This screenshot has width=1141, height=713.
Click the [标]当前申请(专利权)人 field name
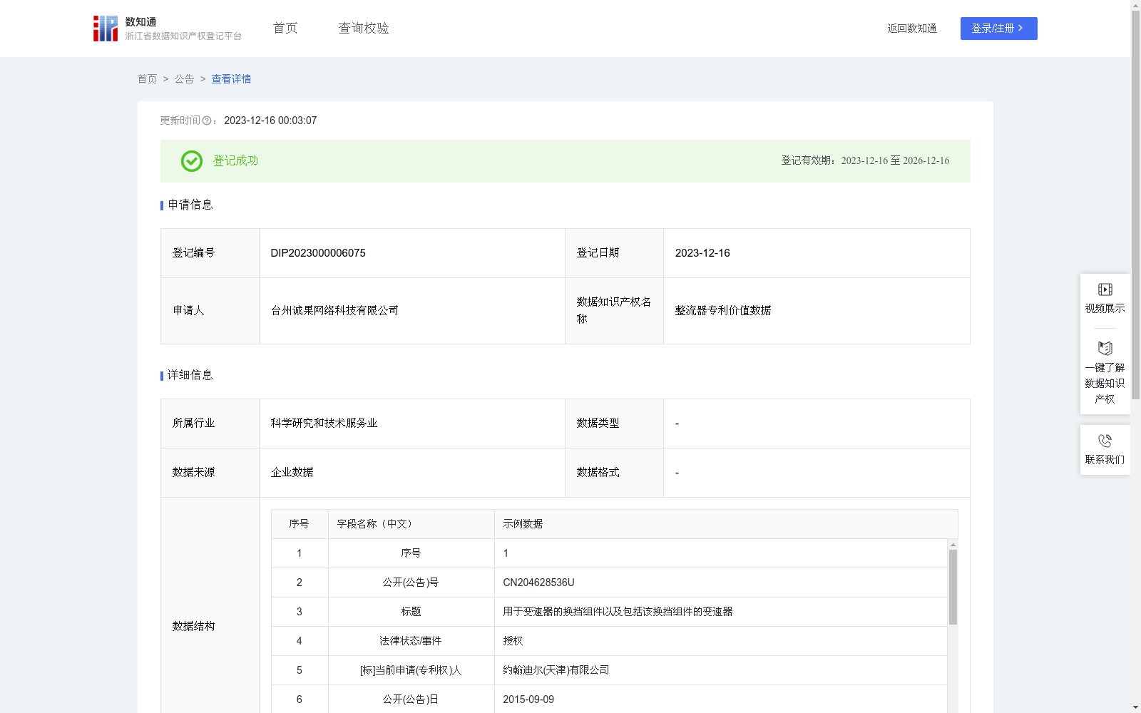(411, 670)
